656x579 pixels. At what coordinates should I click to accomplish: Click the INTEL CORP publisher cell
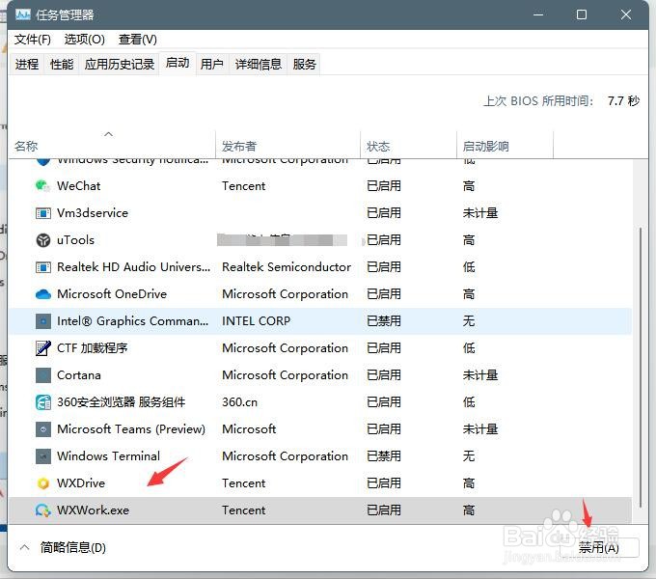click(256, 321)
